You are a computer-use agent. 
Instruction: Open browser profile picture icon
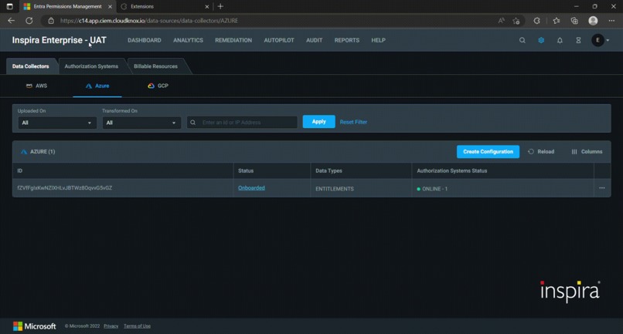[593, 21]
